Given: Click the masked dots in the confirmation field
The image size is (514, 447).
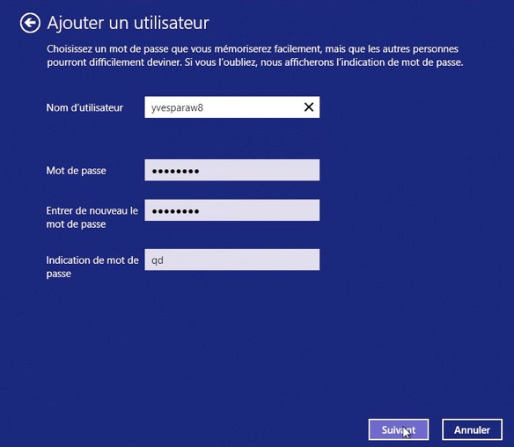Looking at the screenshot, I should 175,211.
